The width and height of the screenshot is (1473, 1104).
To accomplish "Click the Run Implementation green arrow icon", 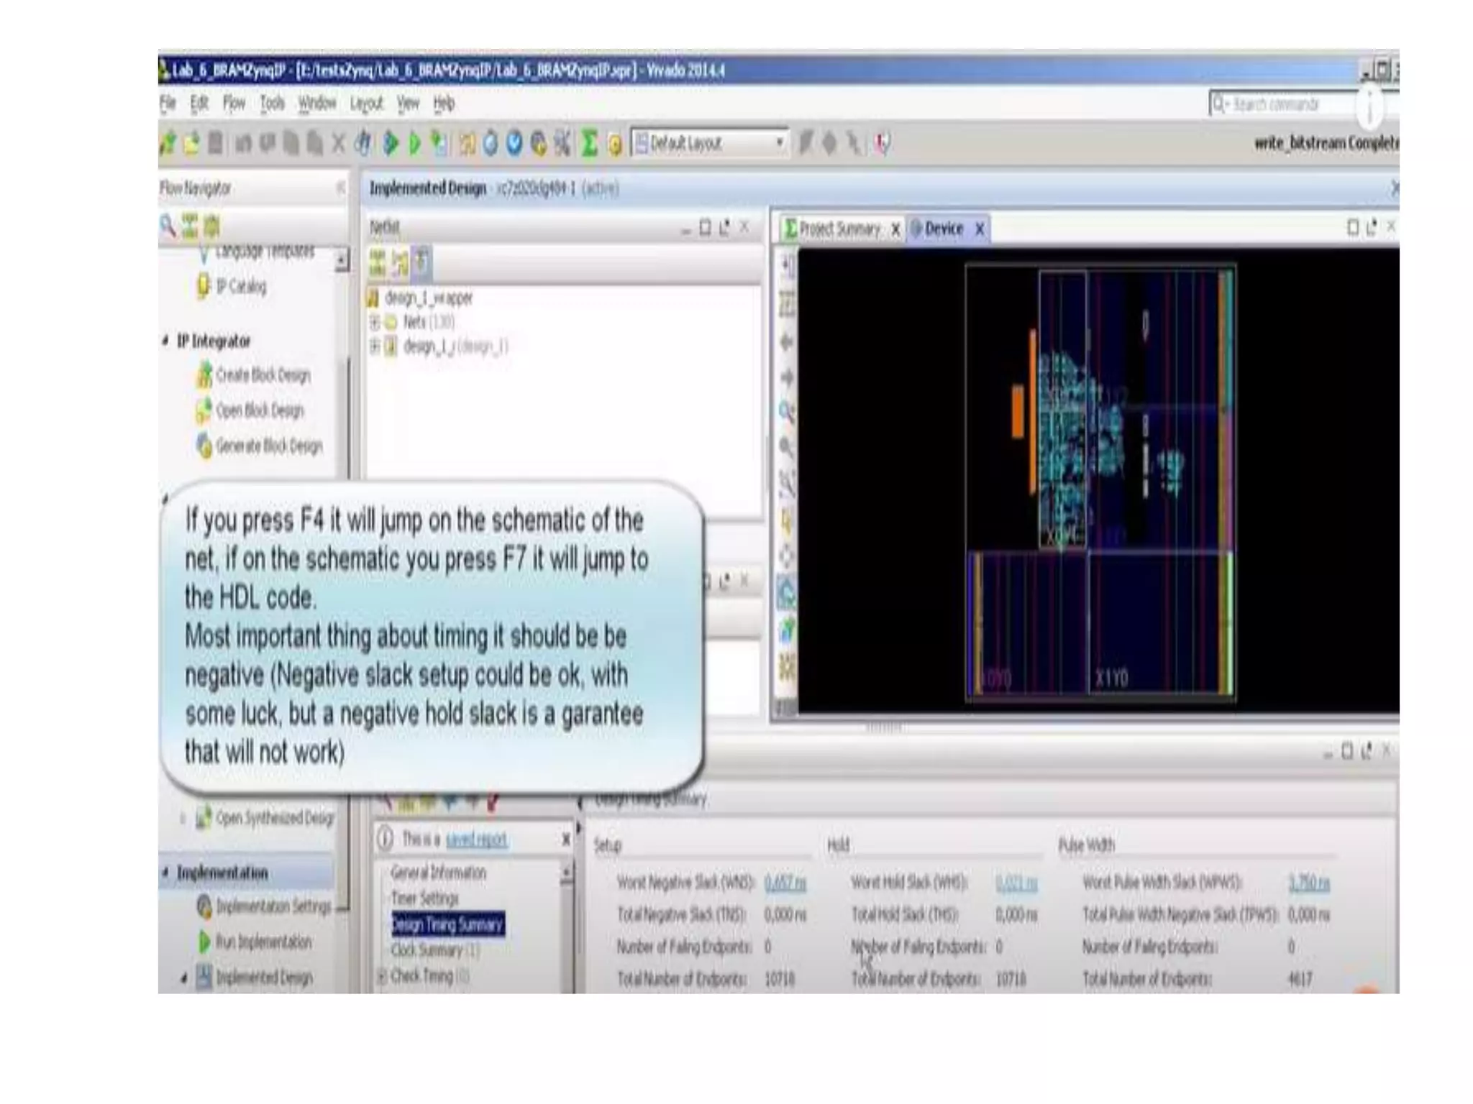I will point(204,942).
